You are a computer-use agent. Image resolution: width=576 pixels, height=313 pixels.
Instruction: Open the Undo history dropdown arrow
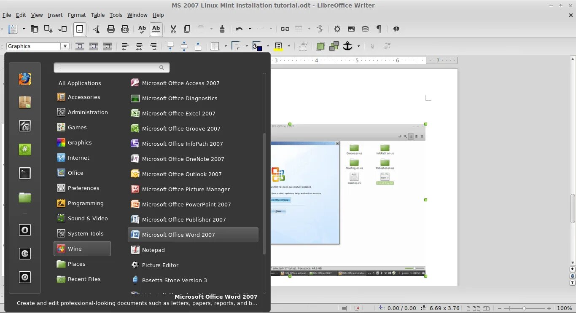coord(250,29)
